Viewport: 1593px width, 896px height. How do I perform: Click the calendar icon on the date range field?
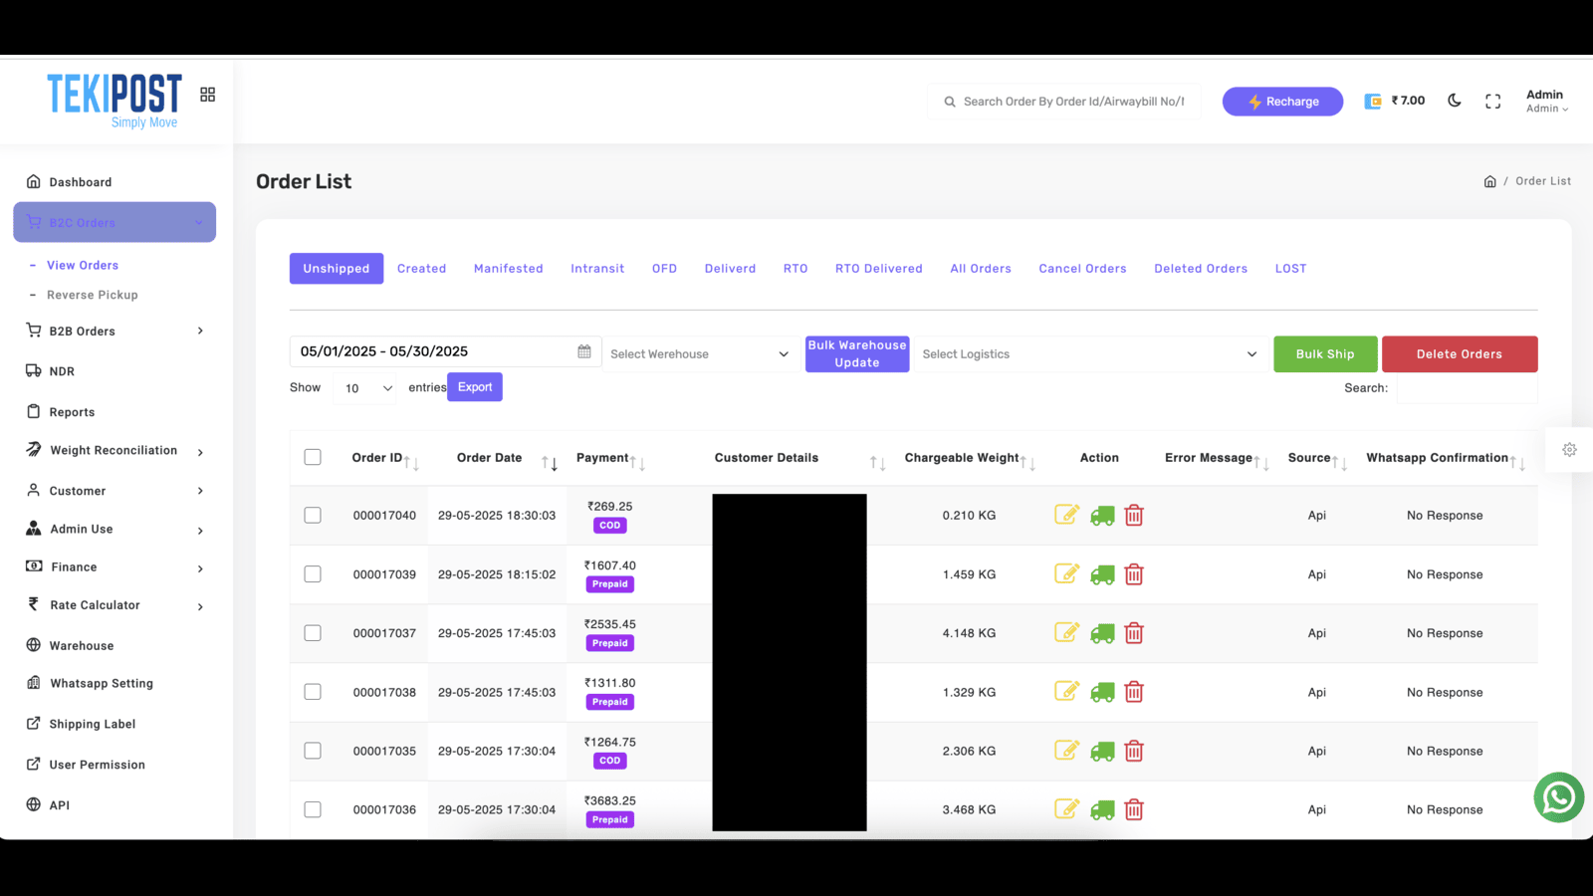[x=584, y=350]
